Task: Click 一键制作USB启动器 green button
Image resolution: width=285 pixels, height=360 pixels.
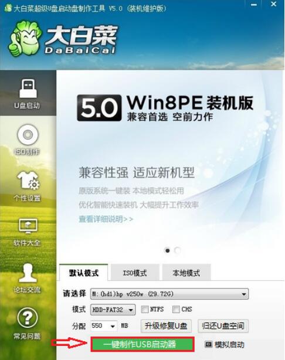Action: (x=142, y=344)
